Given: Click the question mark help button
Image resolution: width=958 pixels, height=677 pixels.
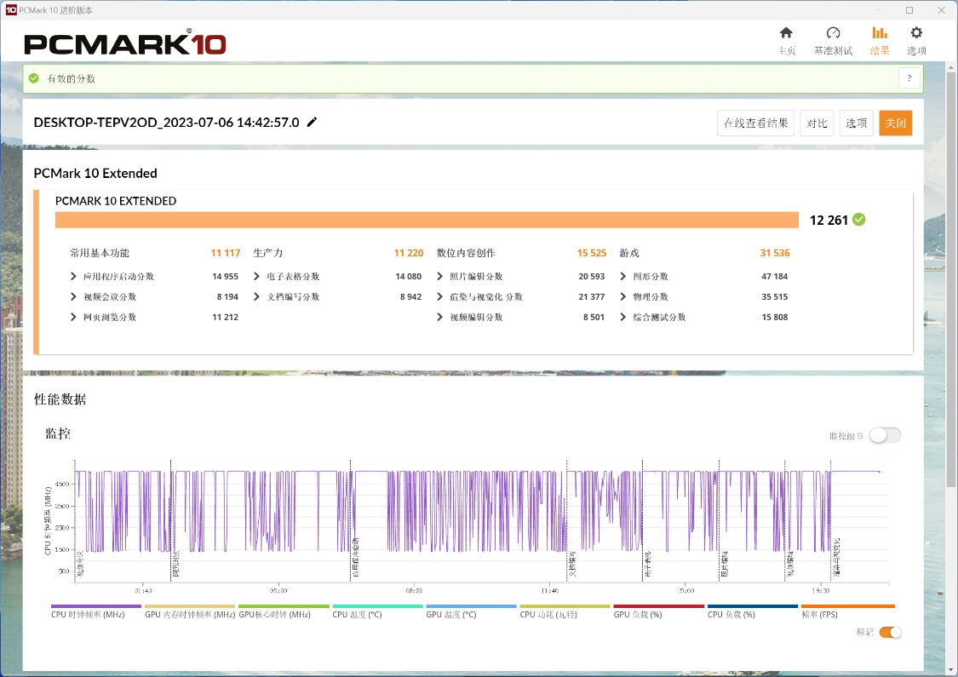Looking at the screenshot, I should click(x=909, y=78).
